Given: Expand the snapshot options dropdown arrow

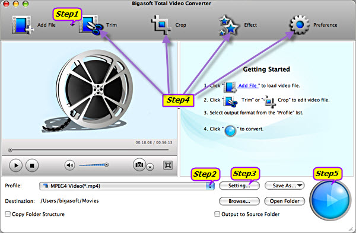Looking at the screenshot, I should (150, 167).
